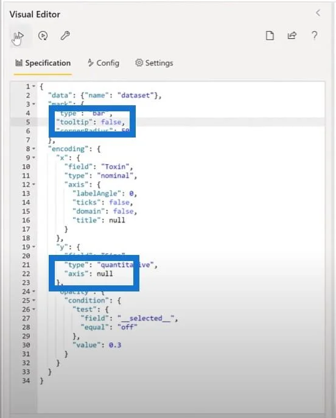Collapse the test fold on line 26
Screen dimensions: 336x418
coord(34,309)
